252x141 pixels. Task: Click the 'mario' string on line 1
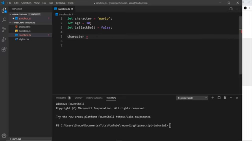pyautogui.click(x=104, y=18)
